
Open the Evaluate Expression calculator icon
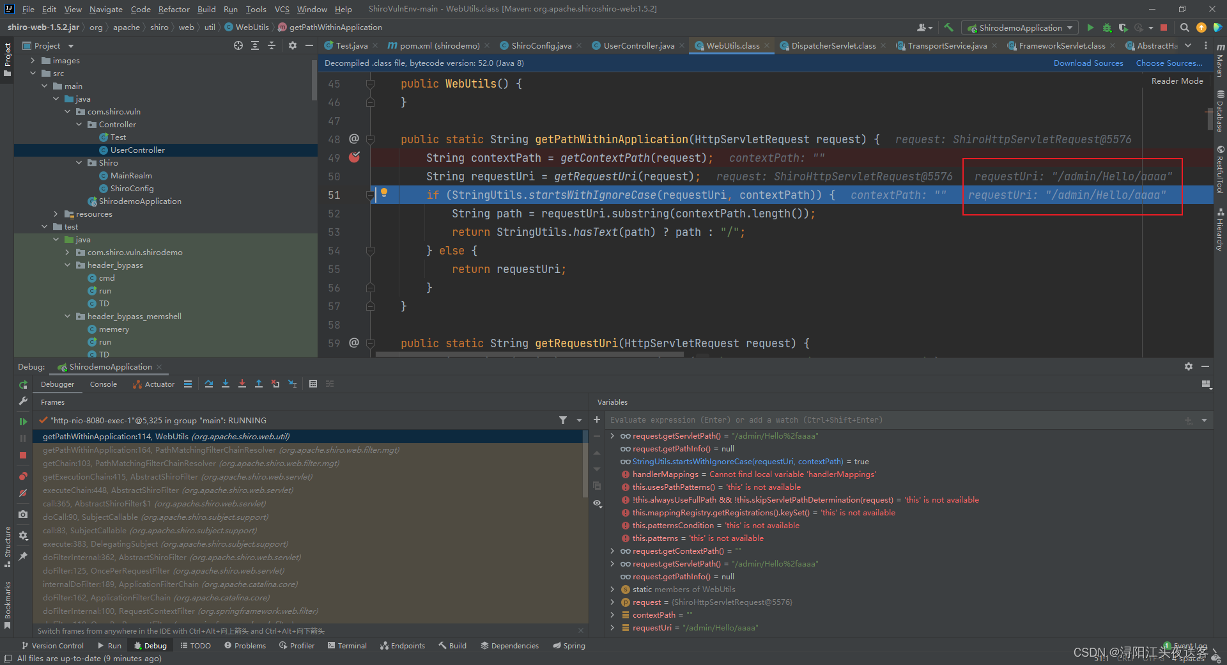click(x=313, y=384)
